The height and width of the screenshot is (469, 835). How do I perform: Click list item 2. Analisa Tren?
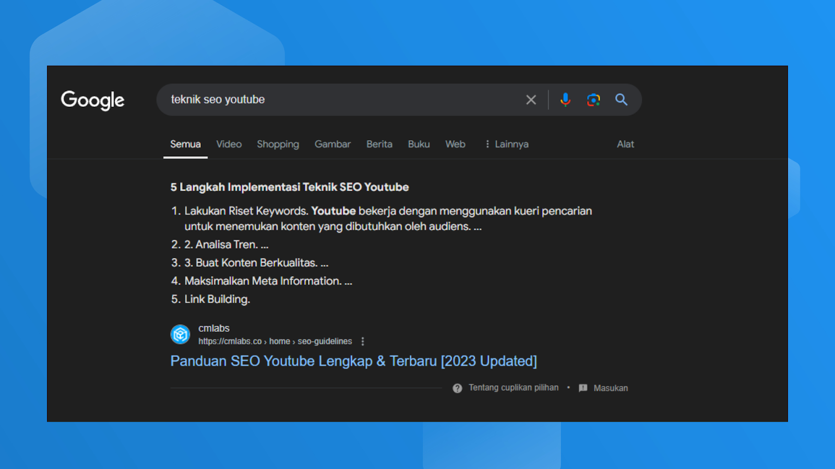[226, 244]
